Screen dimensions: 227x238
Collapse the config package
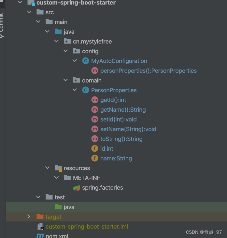click(x=65, y=51)
